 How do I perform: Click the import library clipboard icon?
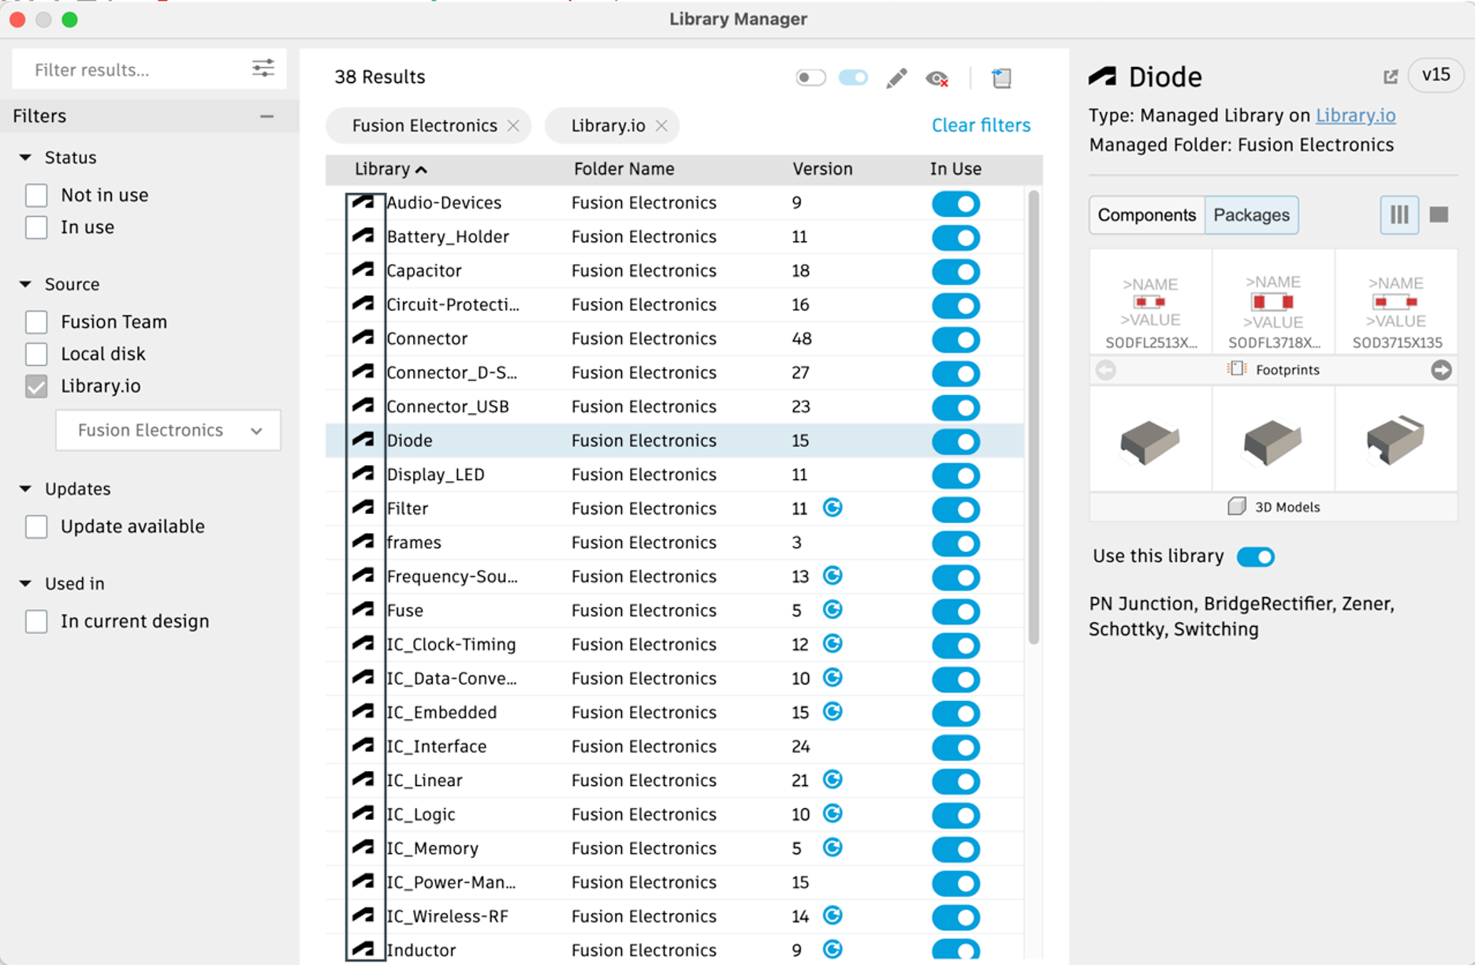pos(1001,77)
